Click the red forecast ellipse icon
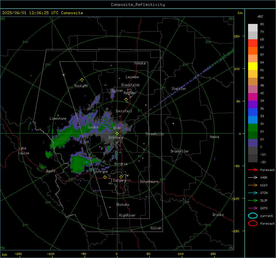Image resolution: width=276 pixels, height=258 pixels. pyautogui.click(x=253, y=223)
